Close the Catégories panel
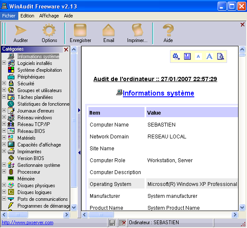This screenshot has width=247, height=228. (66, 50)
